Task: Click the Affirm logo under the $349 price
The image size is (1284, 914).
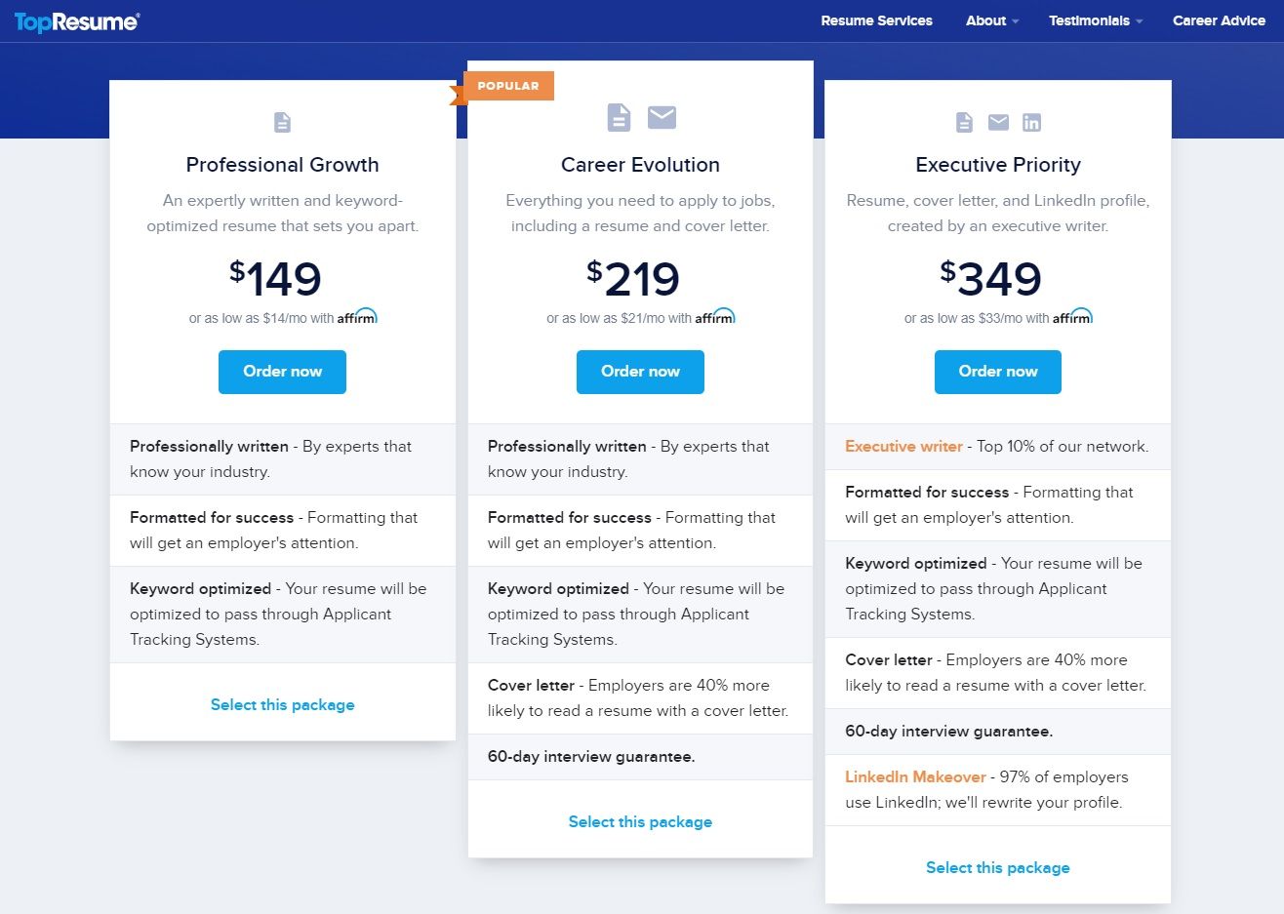Action: pos(1072,317)
